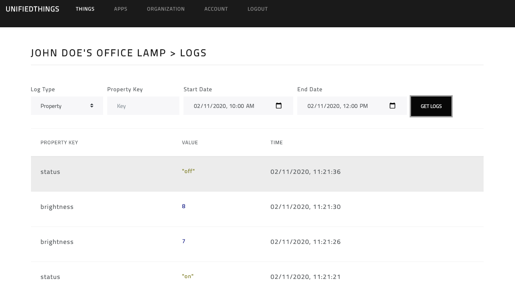Open the Things menu item

[85, 9]
